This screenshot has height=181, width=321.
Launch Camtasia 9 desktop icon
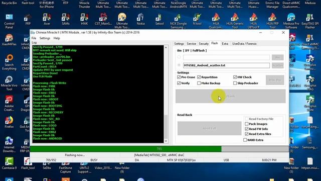pyautogui.click(x=9, y=163)
